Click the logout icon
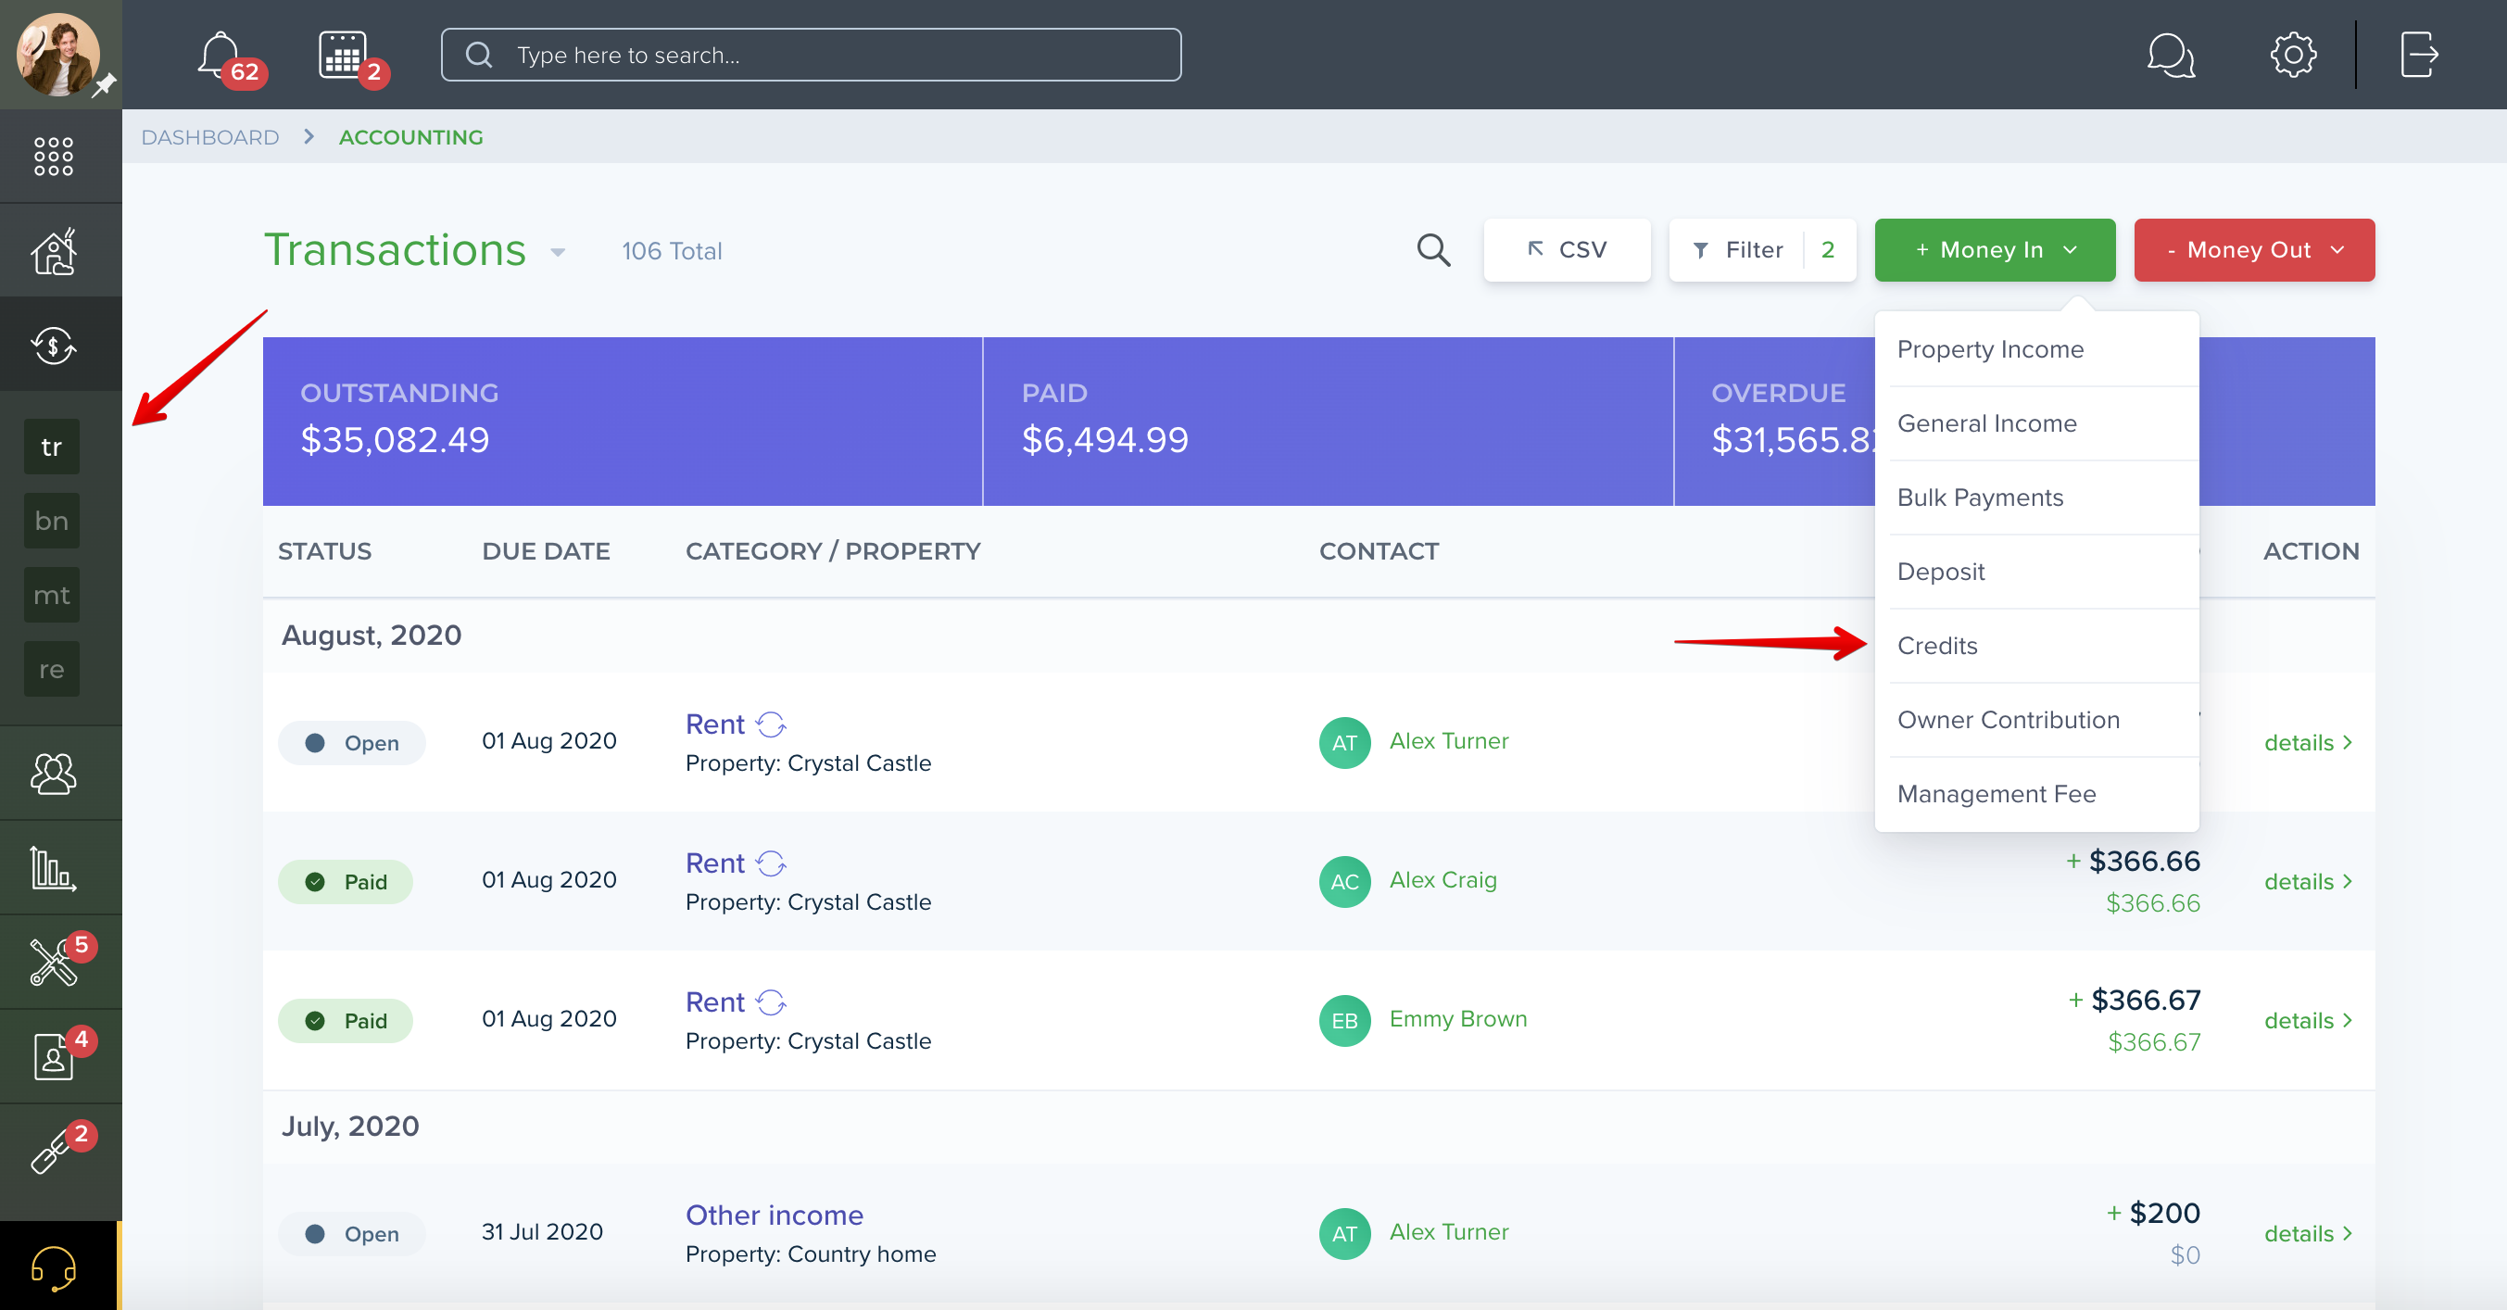Screen dimensions: 2507x1310 click(2418, 55)
